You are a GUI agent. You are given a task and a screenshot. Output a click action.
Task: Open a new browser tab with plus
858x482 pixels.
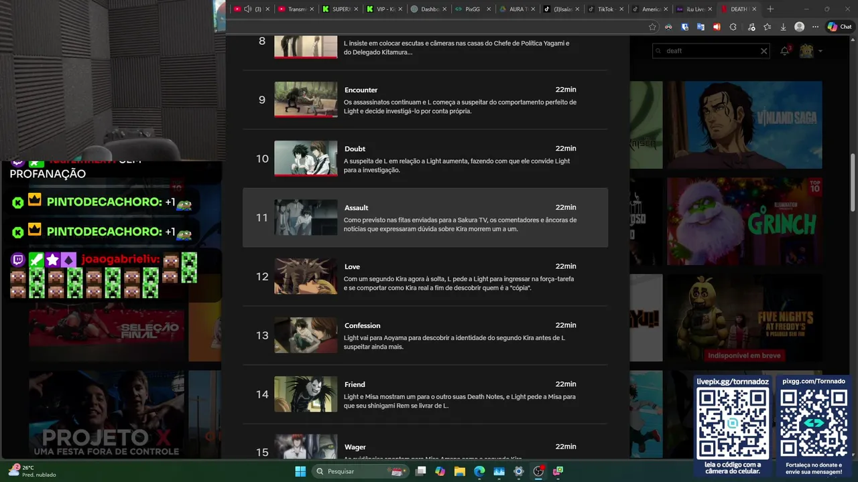770,9
